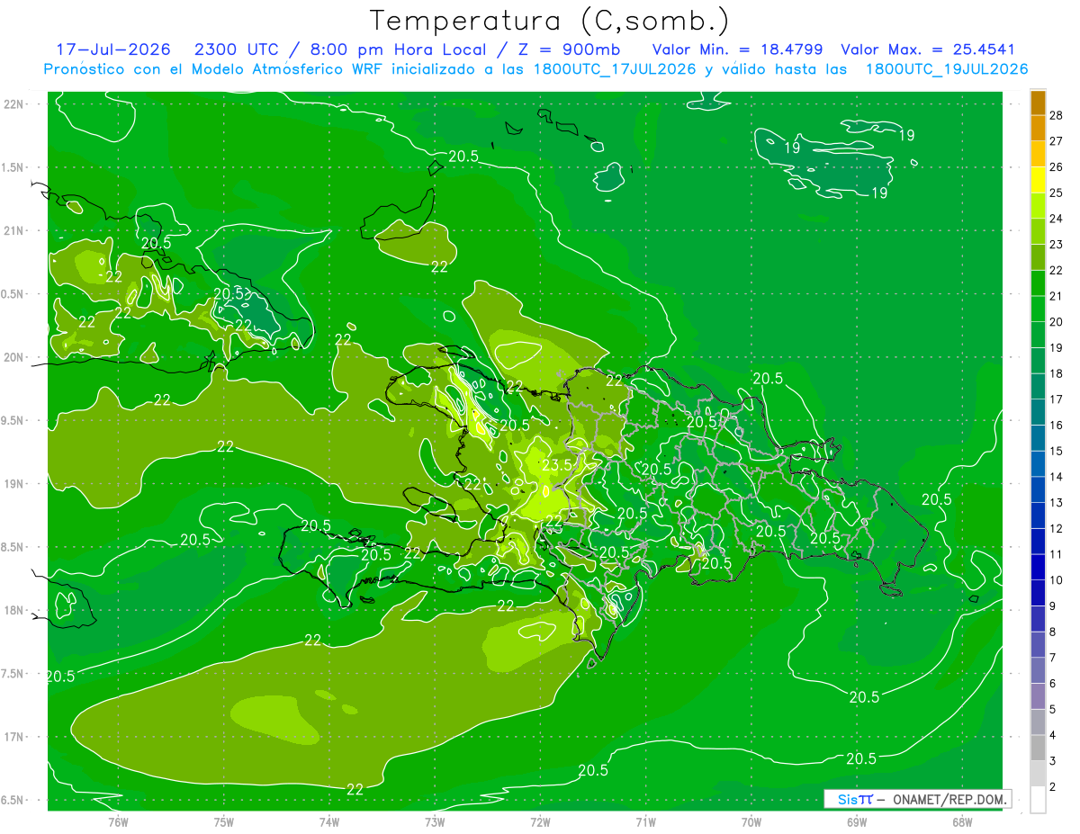Click the '23.5' contour label on the map
1080x834 pixels.
[x=558, y=465]
